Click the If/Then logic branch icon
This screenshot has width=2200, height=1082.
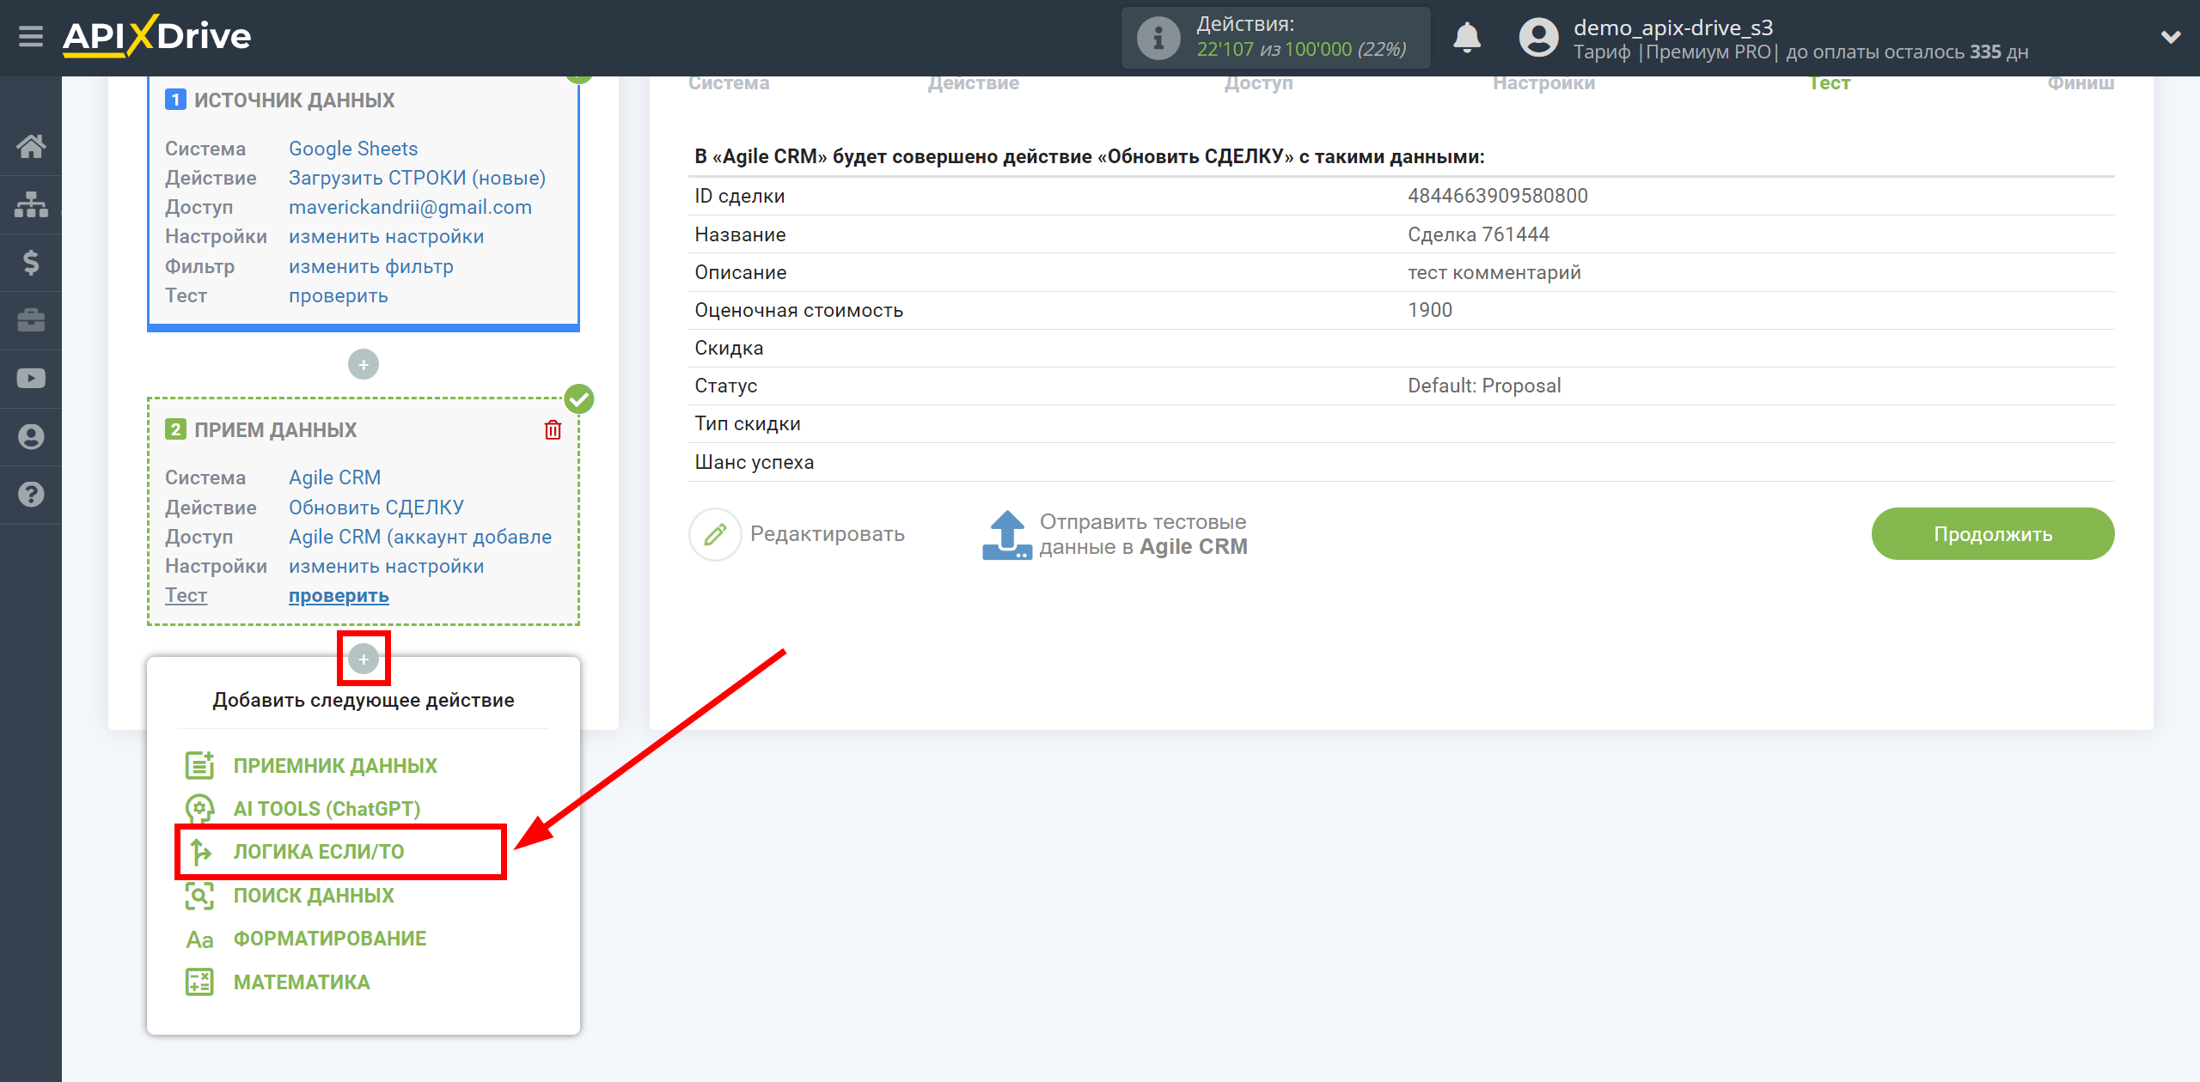click(x=201, y=852)
